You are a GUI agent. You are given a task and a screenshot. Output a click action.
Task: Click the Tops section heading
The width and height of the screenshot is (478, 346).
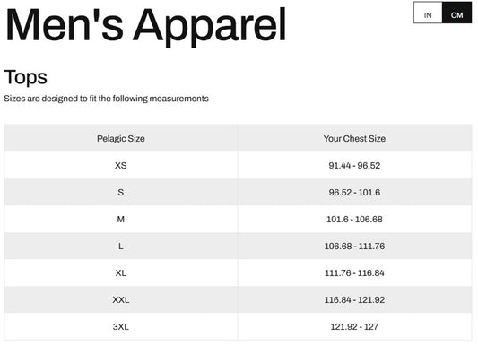click(26, 77)
